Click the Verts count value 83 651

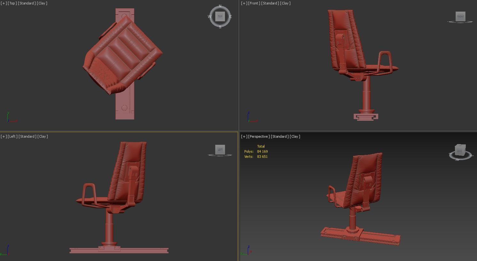coord(262,157)
